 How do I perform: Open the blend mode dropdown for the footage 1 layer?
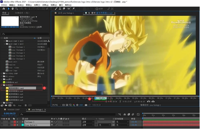[x=88, y=122]
